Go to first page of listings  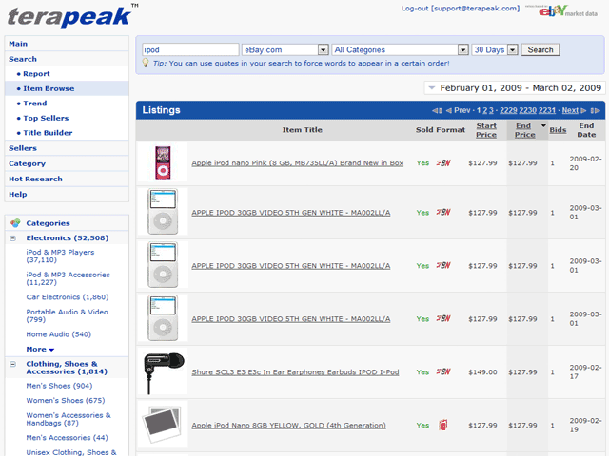(x=438, y=110)
